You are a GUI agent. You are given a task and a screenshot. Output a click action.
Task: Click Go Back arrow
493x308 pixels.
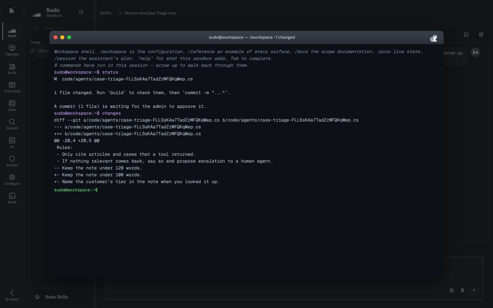(x=12, y=295)
